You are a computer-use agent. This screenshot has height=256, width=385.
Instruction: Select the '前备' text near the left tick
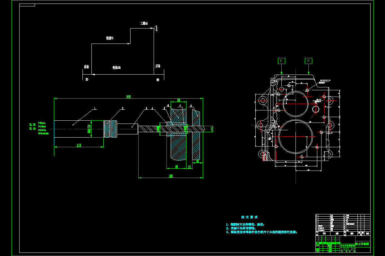[86, 67]
